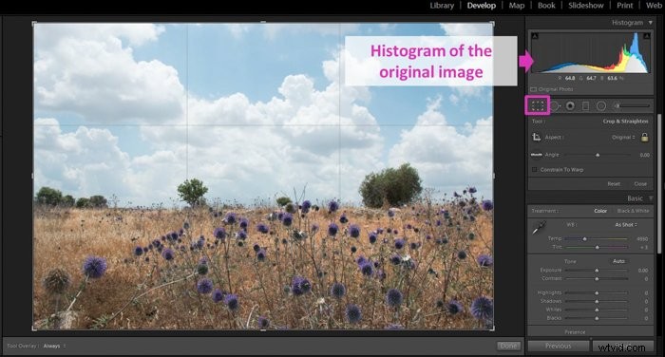This screenshot has height=357, width=665.
Task: Click the right panel vertical scrollbar
Action: tap(658, 183)
